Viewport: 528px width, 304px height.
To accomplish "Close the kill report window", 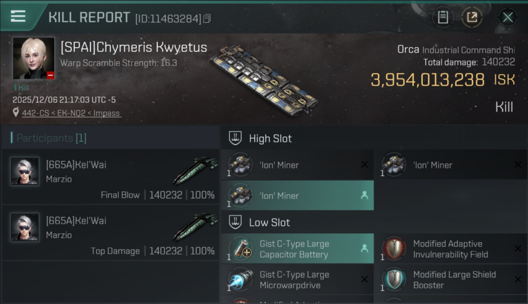I will (507, 17).
